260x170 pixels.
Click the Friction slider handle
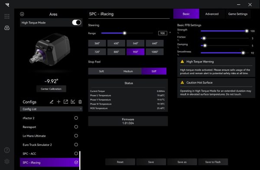(x=204, y=38)
